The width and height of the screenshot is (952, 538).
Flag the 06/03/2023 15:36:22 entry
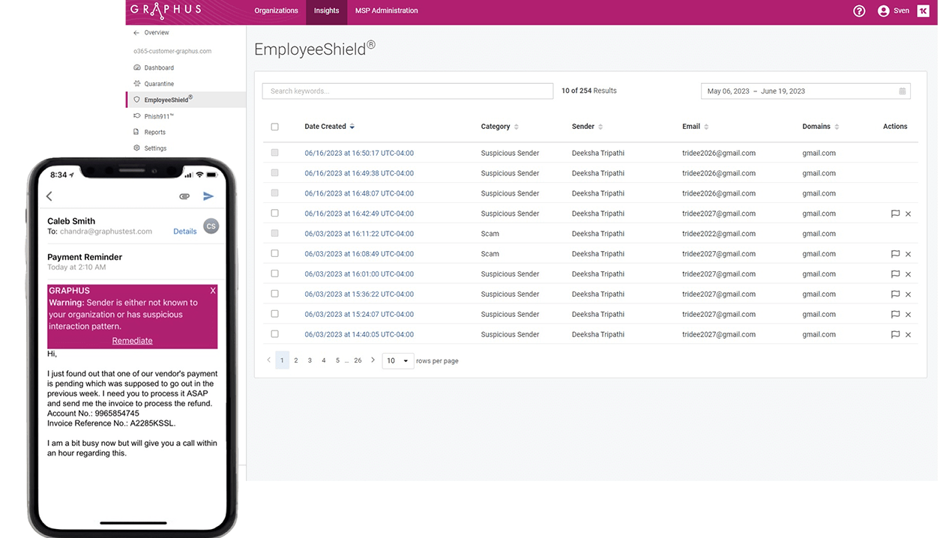tap(895, 294)
